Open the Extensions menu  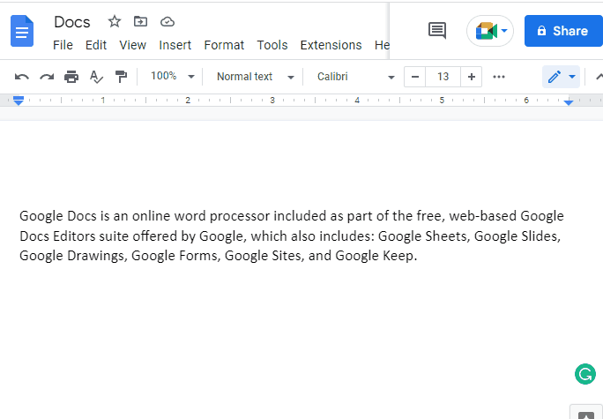coord(331,45)
